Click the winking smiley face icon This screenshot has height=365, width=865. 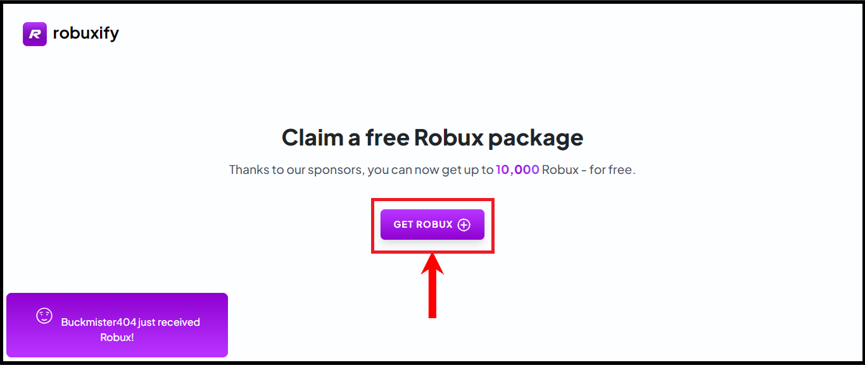coord(44,316)
